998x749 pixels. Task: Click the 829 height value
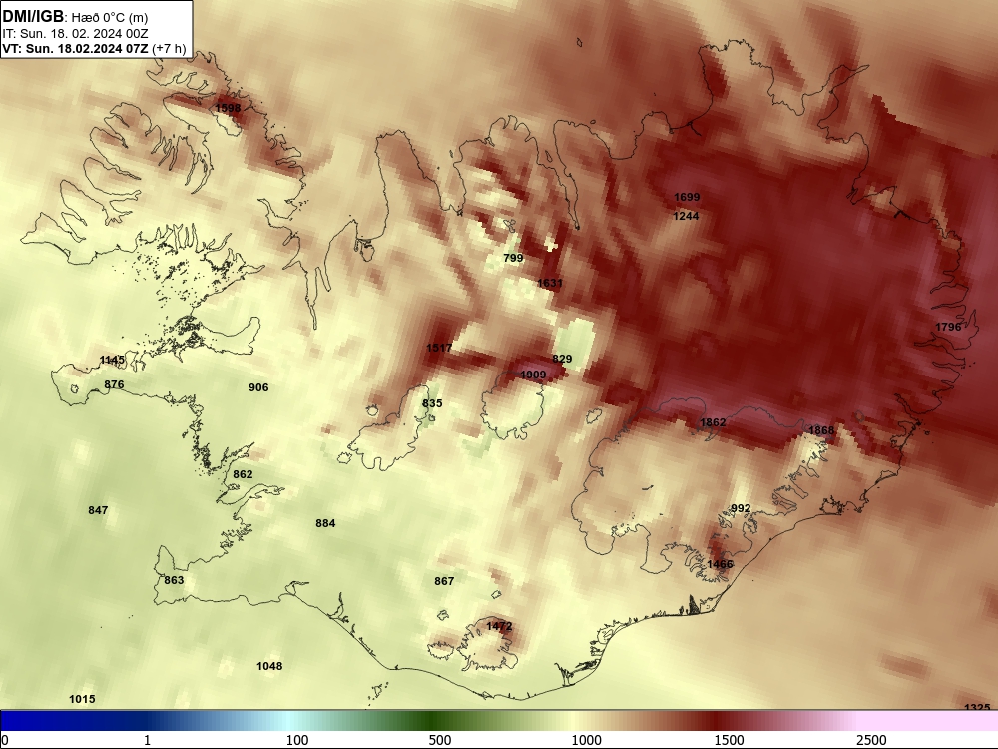562,359
